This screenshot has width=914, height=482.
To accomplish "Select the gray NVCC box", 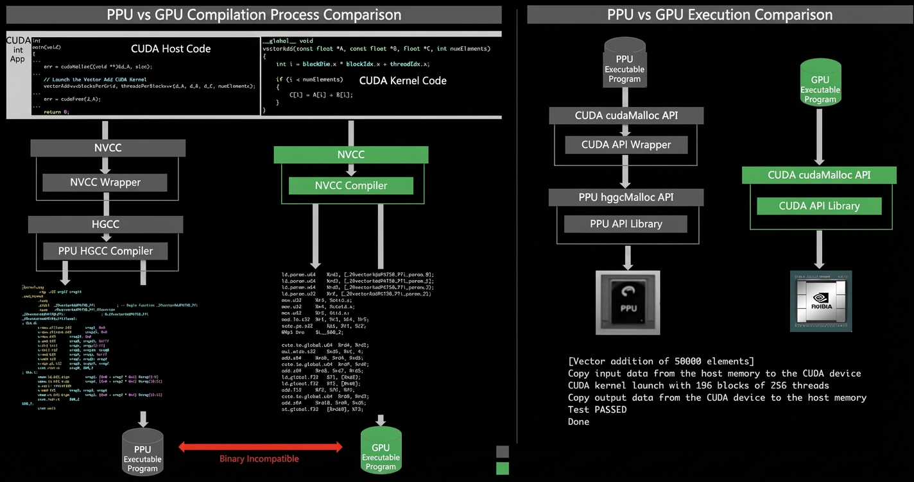I will pyautogui.click(x=108, y=148).
